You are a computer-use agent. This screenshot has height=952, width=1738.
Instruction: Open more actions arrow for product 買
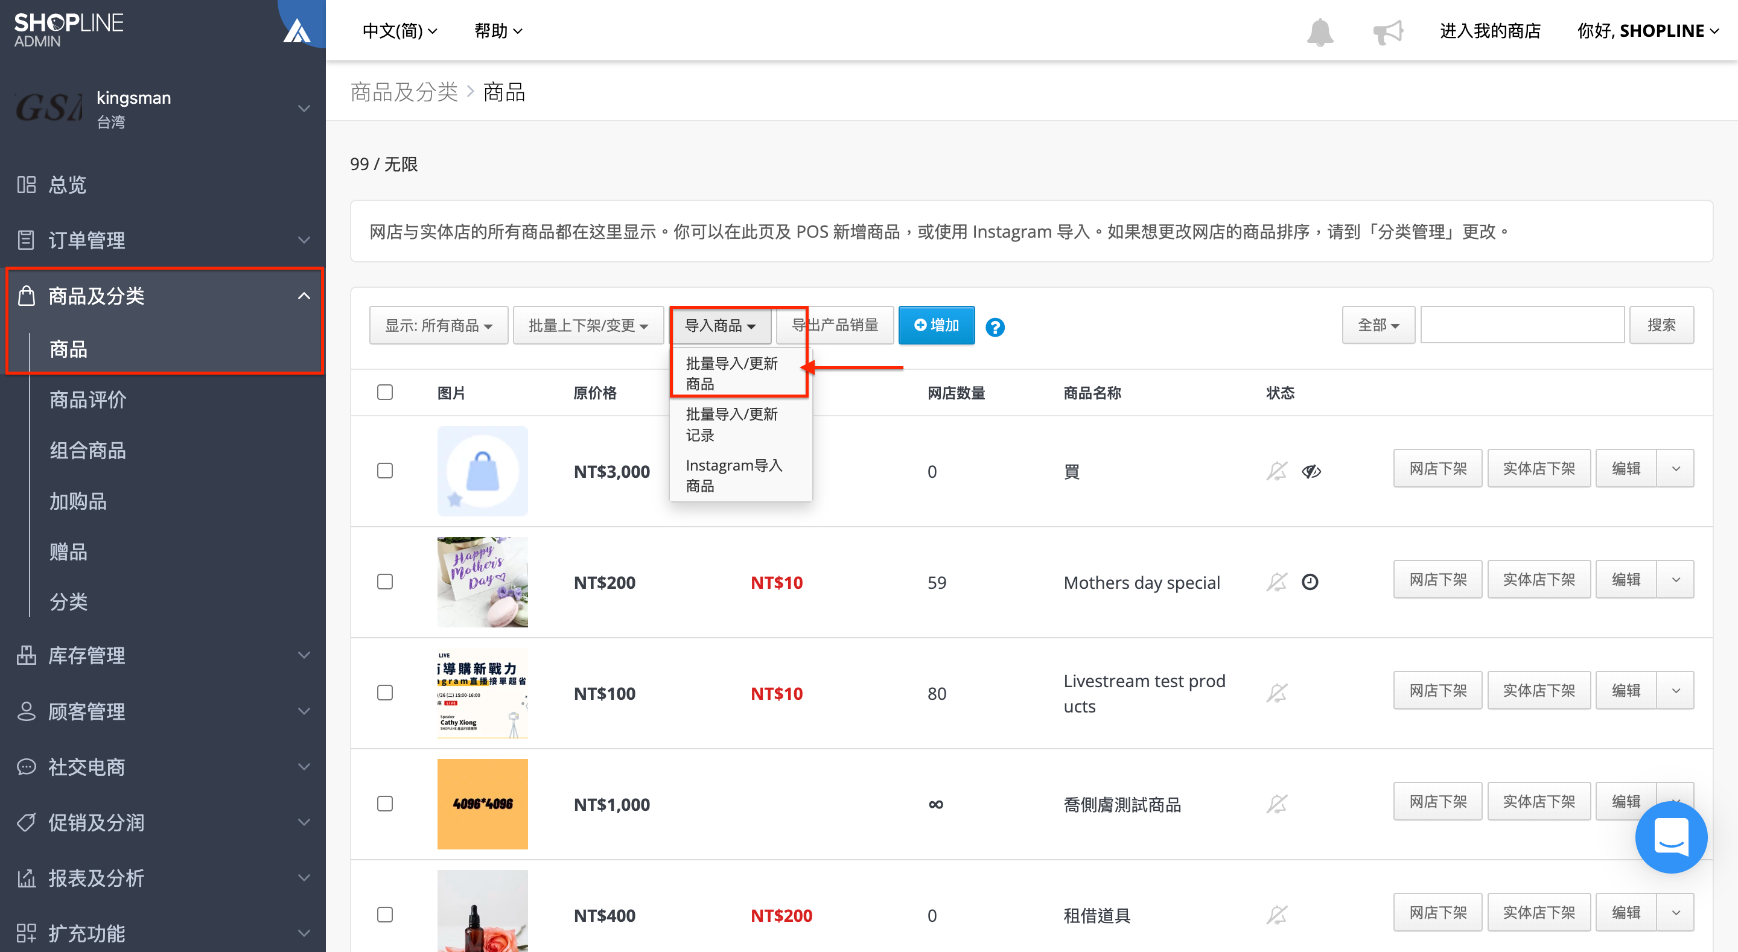pos(1675,468)
